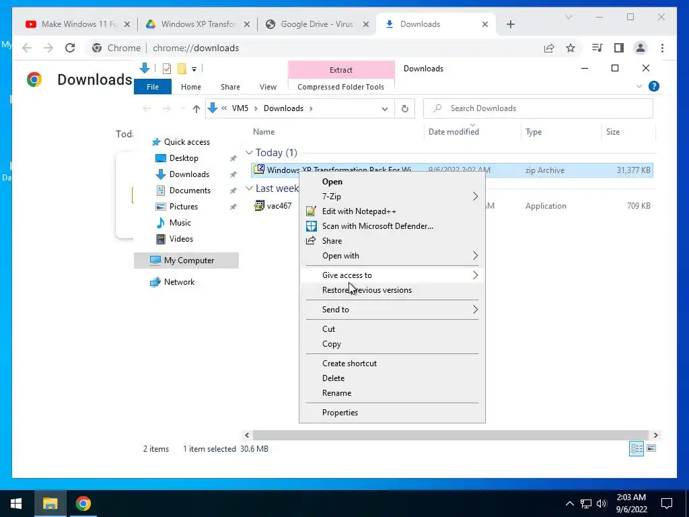Click the share page icon in Chrome address bar
Image resolution: width=689 pixels, height=517 pixels.
549,48
